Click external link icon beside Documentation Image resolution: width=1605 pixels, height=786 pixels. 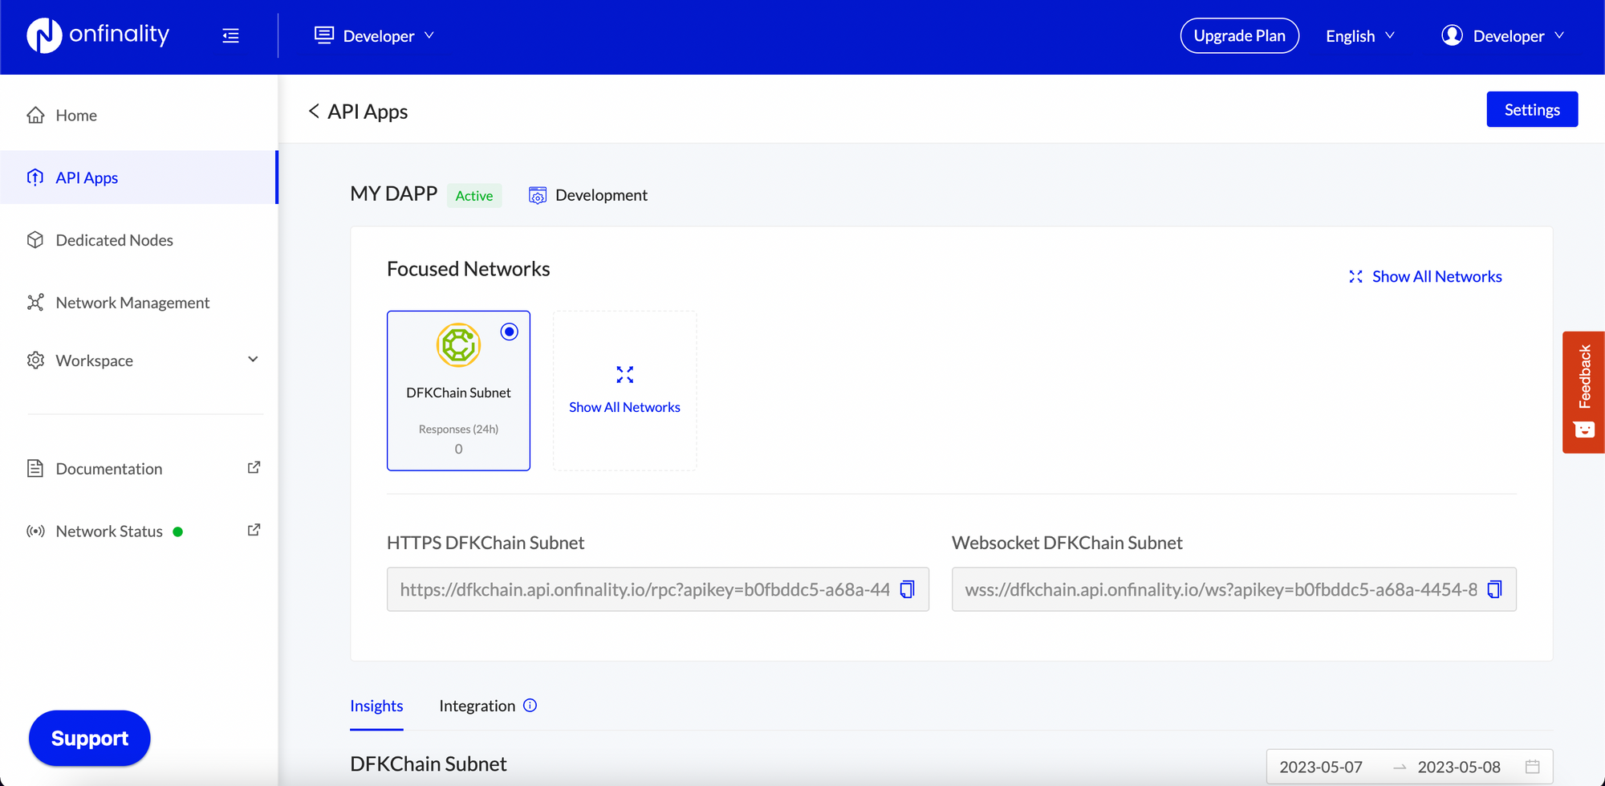[x=254, y=467]
